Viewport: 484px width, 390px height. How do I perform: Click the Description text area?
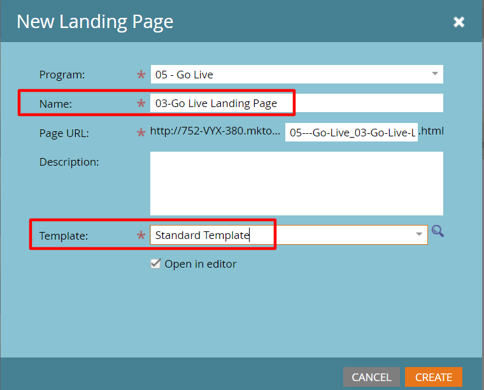click(x=297, y=184)
